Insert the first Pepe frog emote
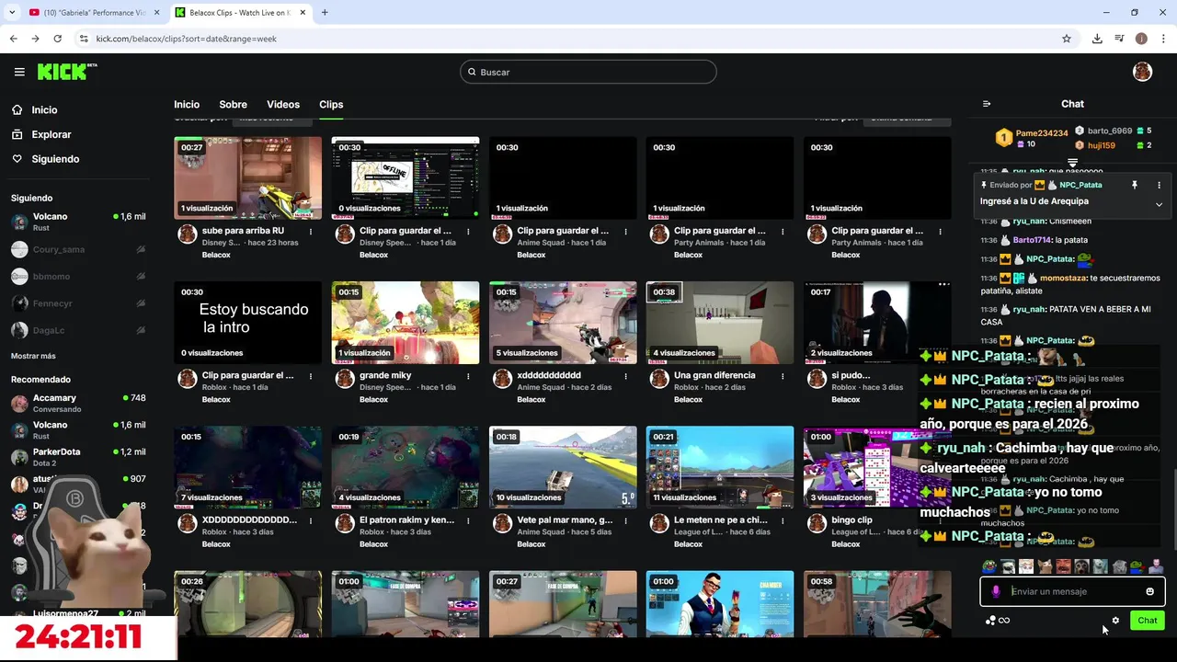This screenshot has height=662, width=1177. click(x=989, y=566)
